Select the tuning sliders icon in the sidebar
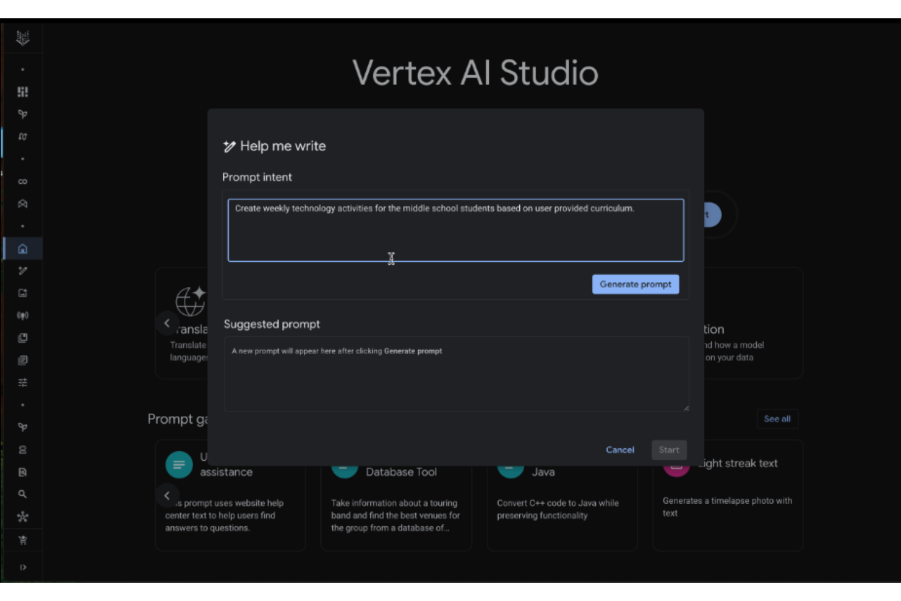The image size is (901, 601). pos(23,382)
